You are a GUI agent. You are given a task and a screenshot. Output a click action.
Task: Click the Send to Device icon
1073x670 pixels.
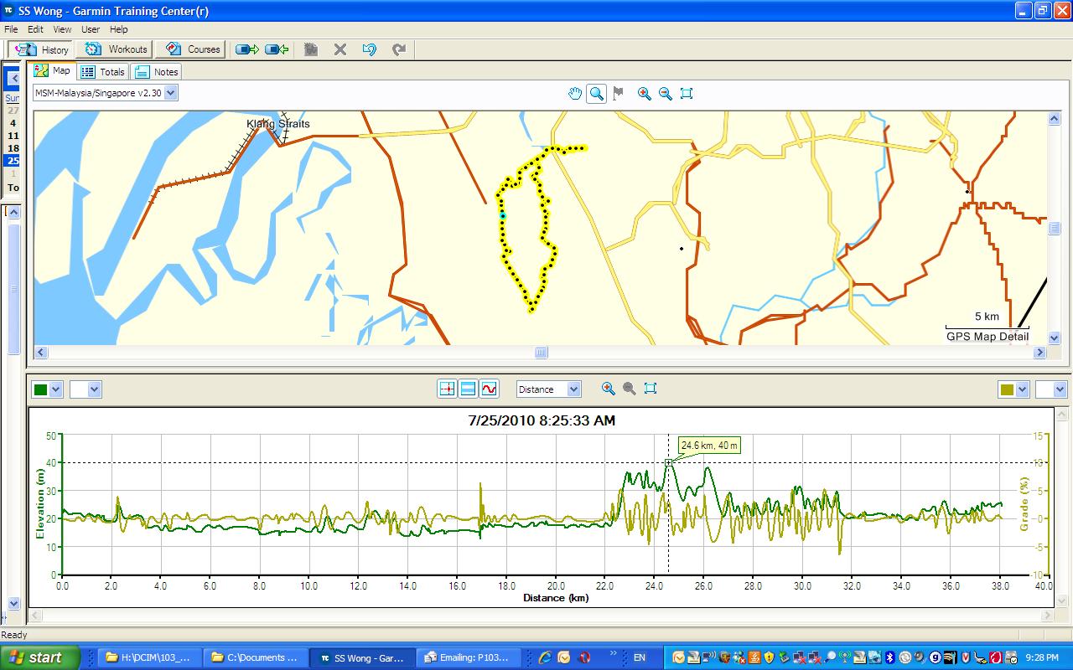(x=247, y=49)
